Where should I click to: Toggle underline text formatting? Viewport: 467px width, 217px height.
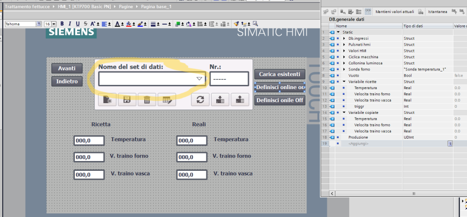pos(78,24)
